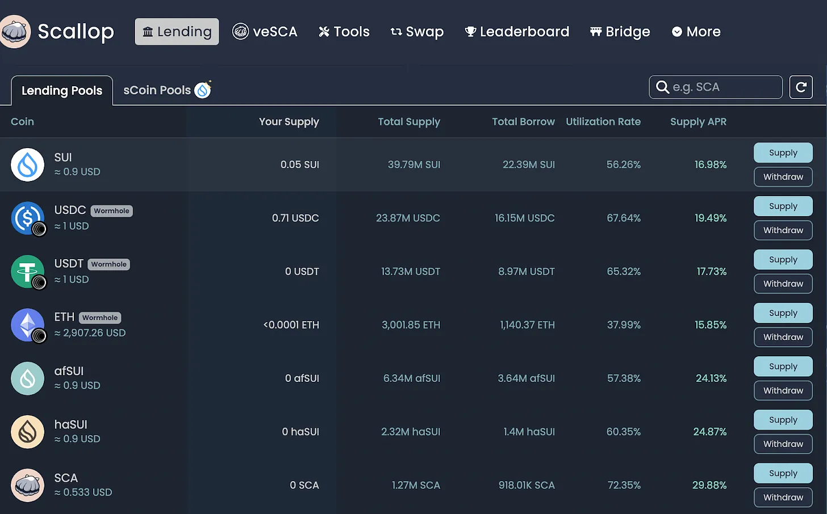
Task: Open the veSCA navigation item
Action: [265, 32]
